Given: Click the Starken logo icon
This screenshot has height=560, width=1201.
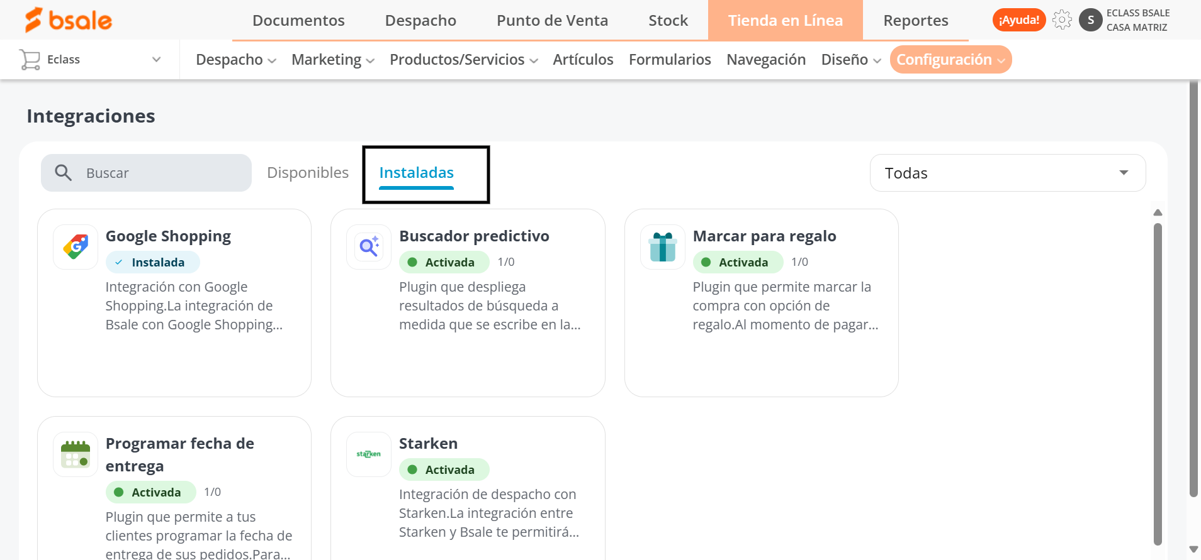Looking at the screenshot, I should point(369,454).
